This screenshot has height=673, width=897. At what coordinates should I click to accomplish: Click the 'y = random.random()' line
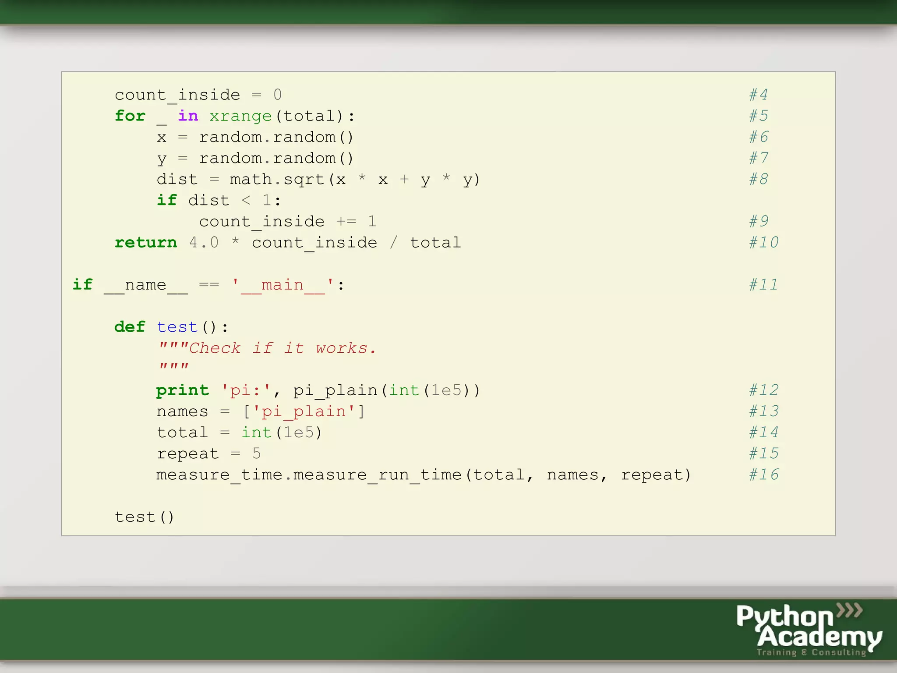pos(255,158)
